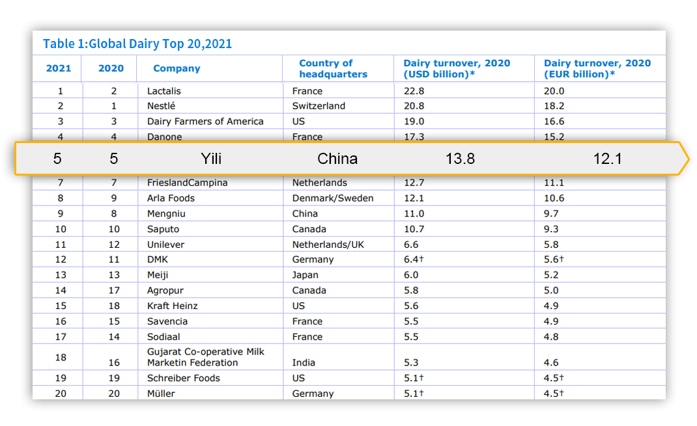This screenshot has height=426, width=697.
Task: Select the Company column header
Action: coord(177,68)
